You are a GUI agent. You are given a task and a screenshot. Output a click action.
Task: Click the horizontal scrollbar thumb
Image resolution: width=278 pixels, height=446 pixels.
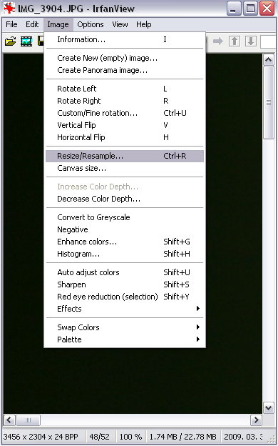click(x=28, y=420)
